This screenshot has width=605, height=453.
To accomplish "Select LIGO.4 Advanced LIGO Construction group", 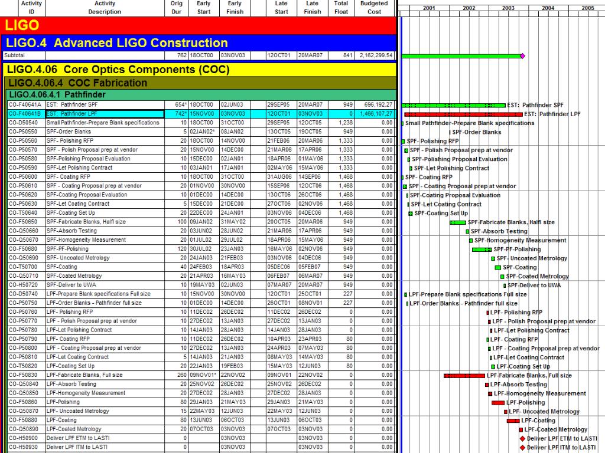I will 199,42.
